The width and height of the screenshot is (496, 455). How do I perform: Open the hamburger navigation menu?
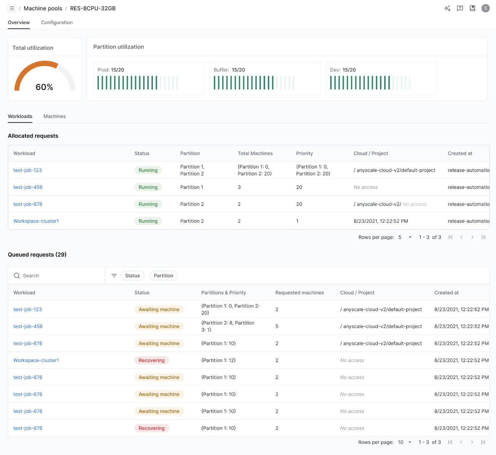coord(12,8)
